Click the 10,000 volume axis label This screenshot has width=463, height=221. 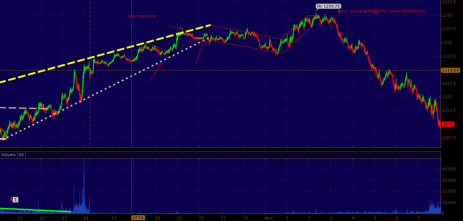click(449, 202)
